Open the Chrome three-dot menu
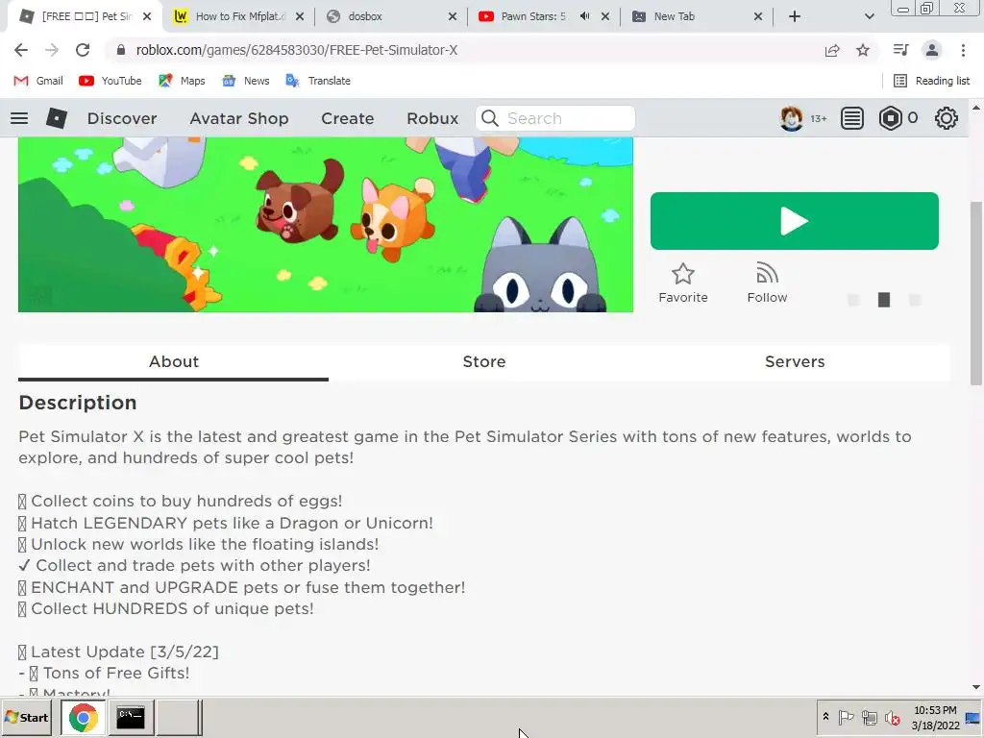The height and width of the screenshot is (738, 984). tap(963, 50)
